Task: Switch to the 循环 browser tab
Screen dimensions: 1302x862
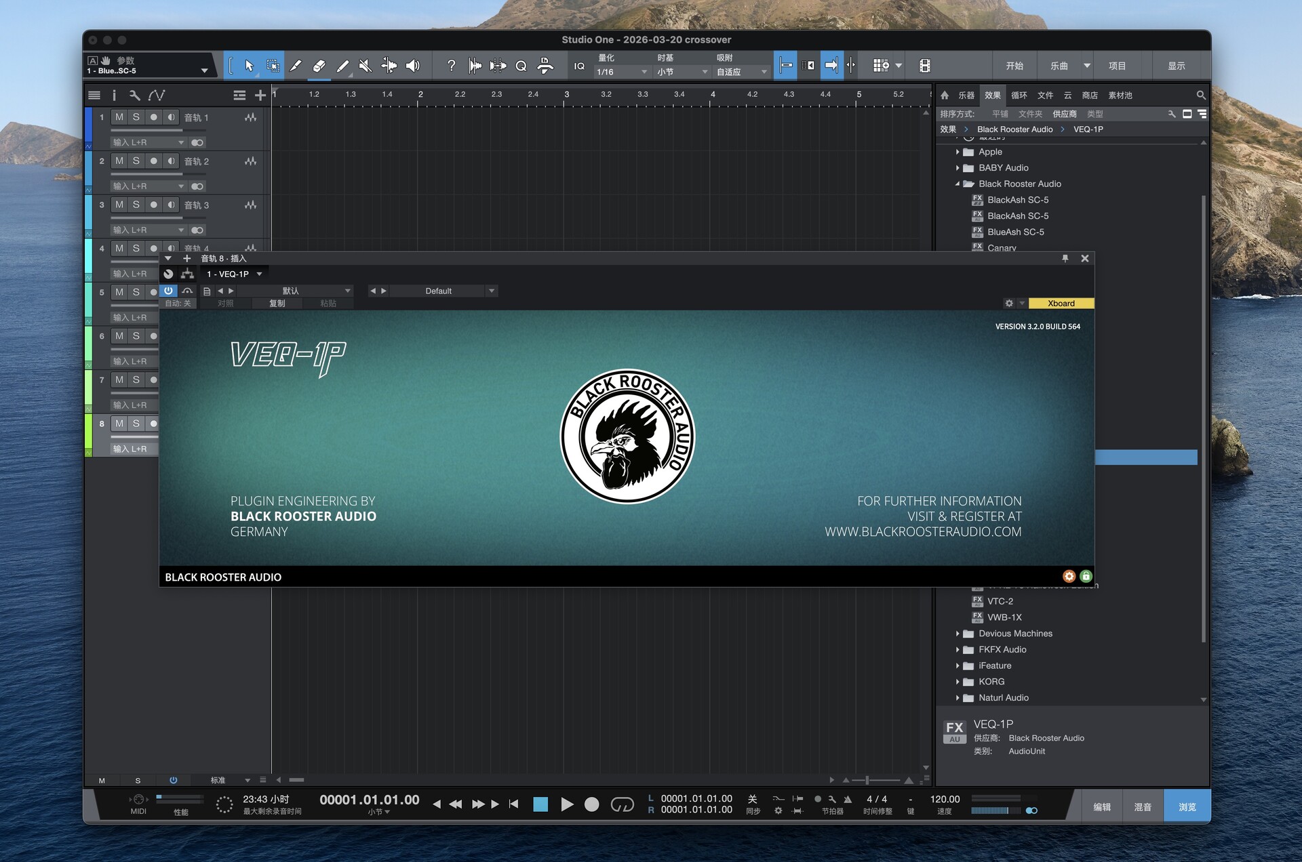Action: click(1019, 96)
